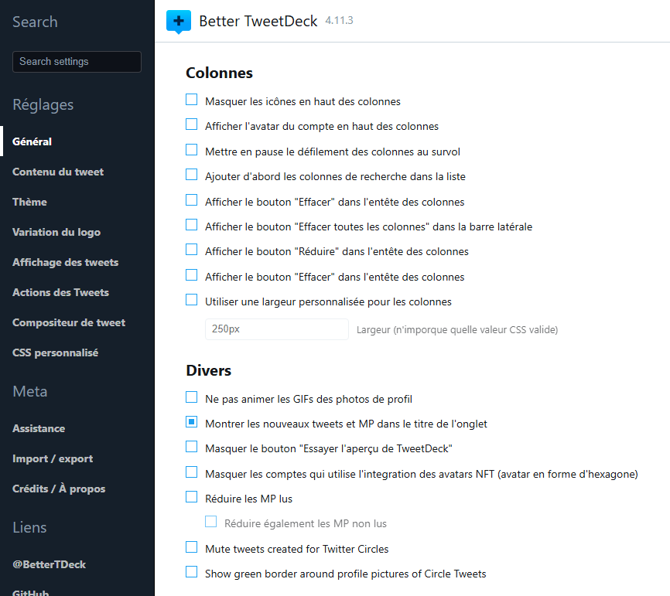
Task: Go to 'Import / export' settings
Action: pos(53,459)
